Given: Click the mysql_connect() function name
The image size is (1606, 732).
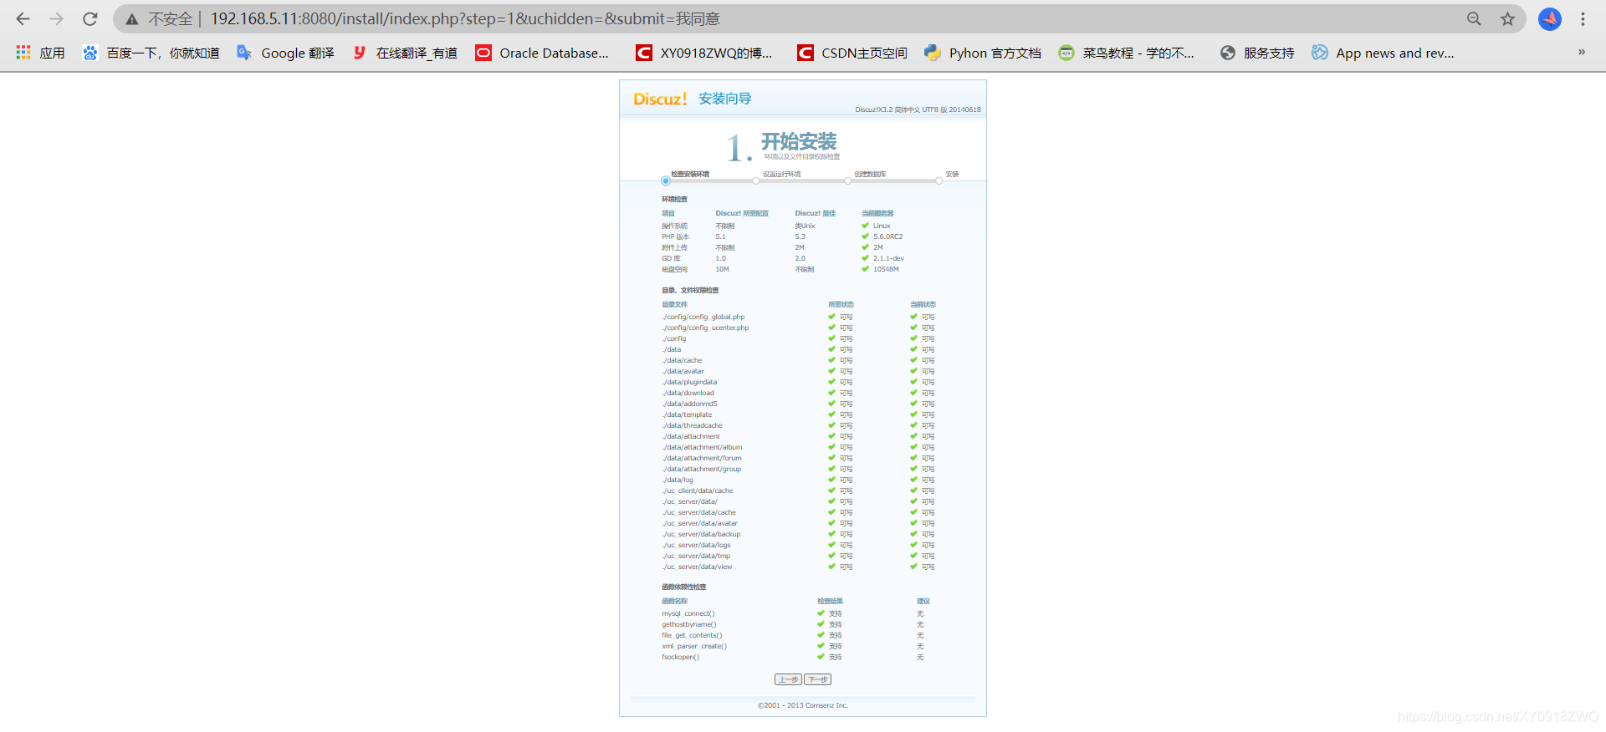Looking at the screenshot, I should coord(688,613).
